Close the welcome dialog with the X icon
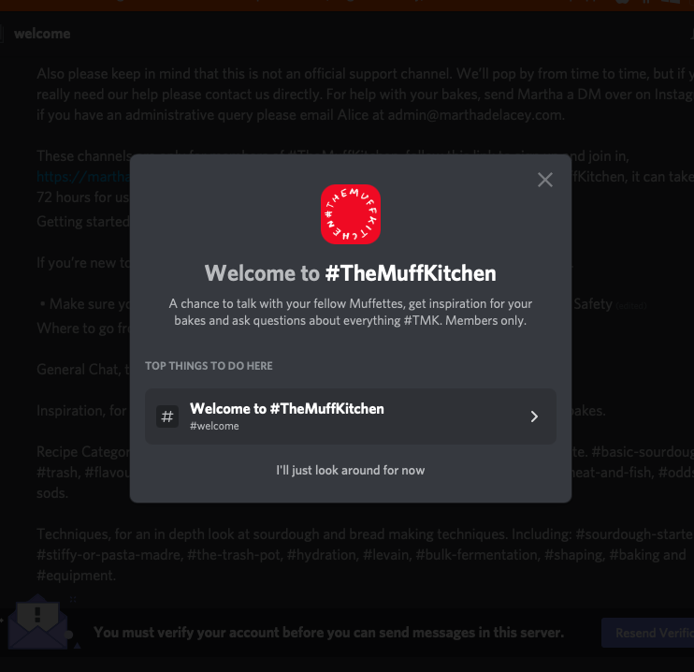Screen dimensions: 694x672 tap(545, 180)
